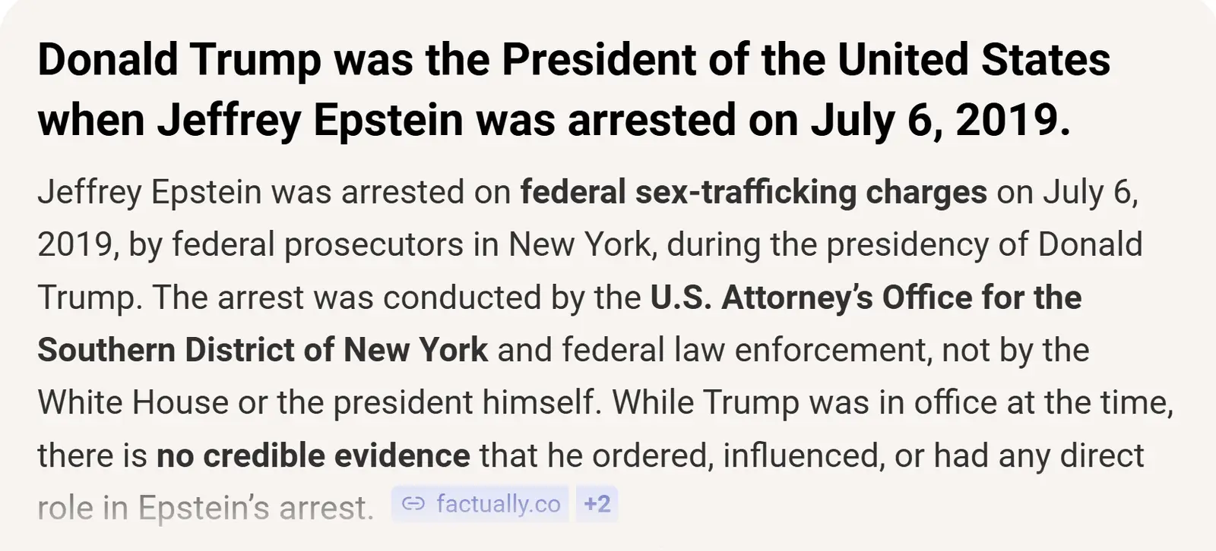
Task: Click bold text 'U.S. Attorney's Office for the'
Action: 866,298
